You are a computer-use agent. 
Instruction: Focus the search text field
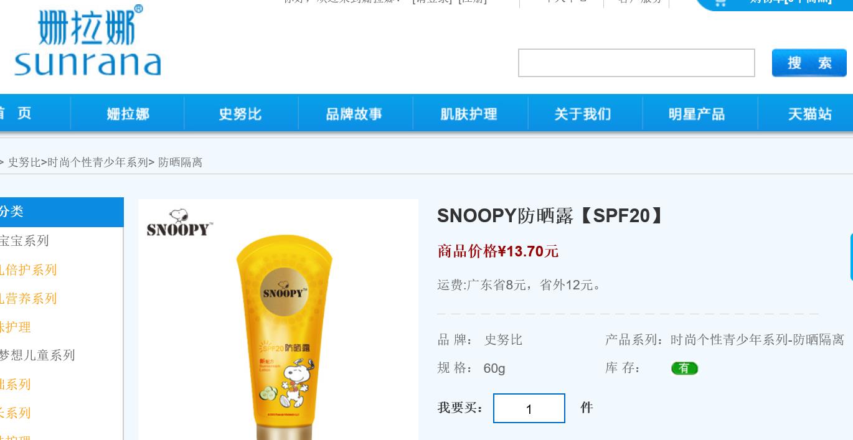point(636,63)
